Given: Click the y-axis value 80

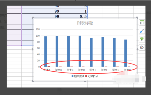Looking at the screenshot, I should 38,42.
